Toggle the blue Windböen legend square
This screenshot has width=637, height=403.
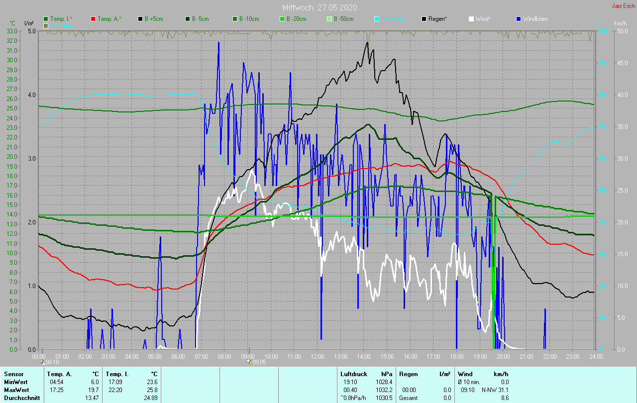coord(519,19)
